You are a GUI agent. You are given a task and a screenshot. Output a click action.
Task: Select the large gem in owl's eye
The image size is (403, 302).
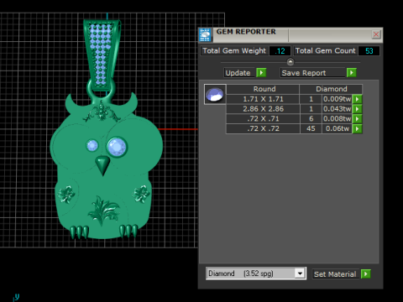[117, 147]
